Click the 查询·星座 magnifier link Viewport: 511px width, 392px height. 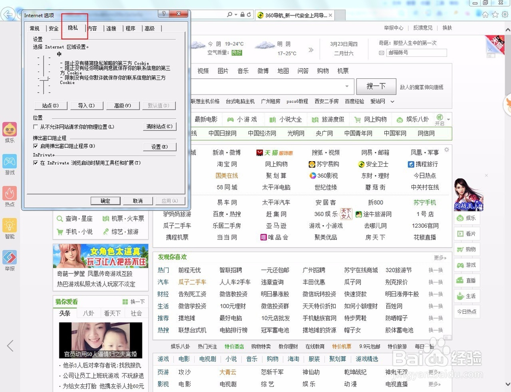coord(75,219)
